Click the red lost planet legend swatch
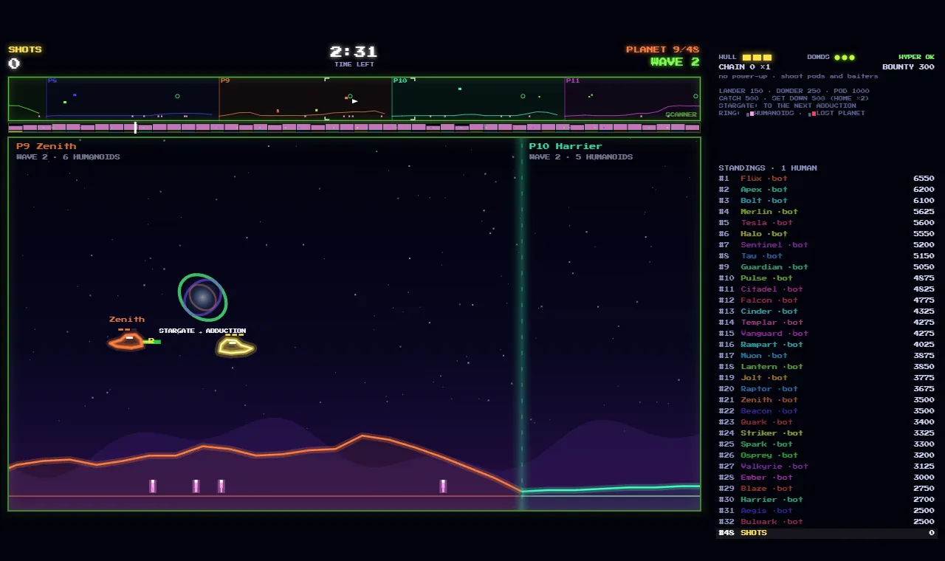 [x=812, y=114]
